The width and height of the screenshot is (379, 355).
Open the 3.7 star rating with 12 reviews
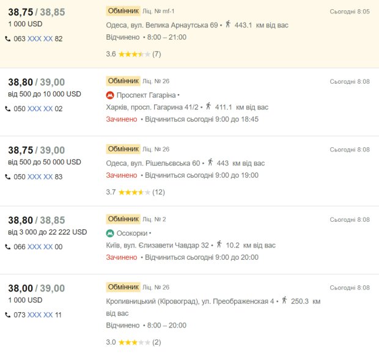click(x=135, y=192)
